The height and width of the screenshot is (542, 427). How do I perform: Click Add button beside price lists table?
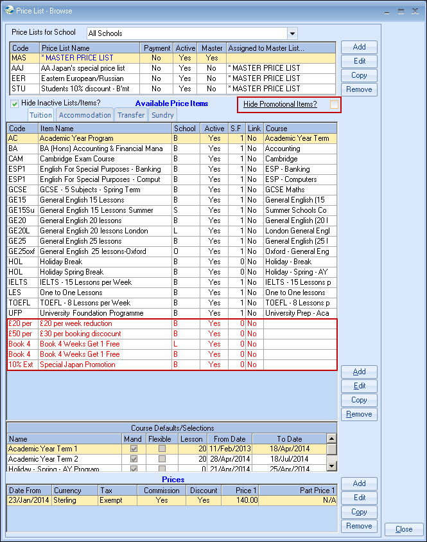point(359,47)
